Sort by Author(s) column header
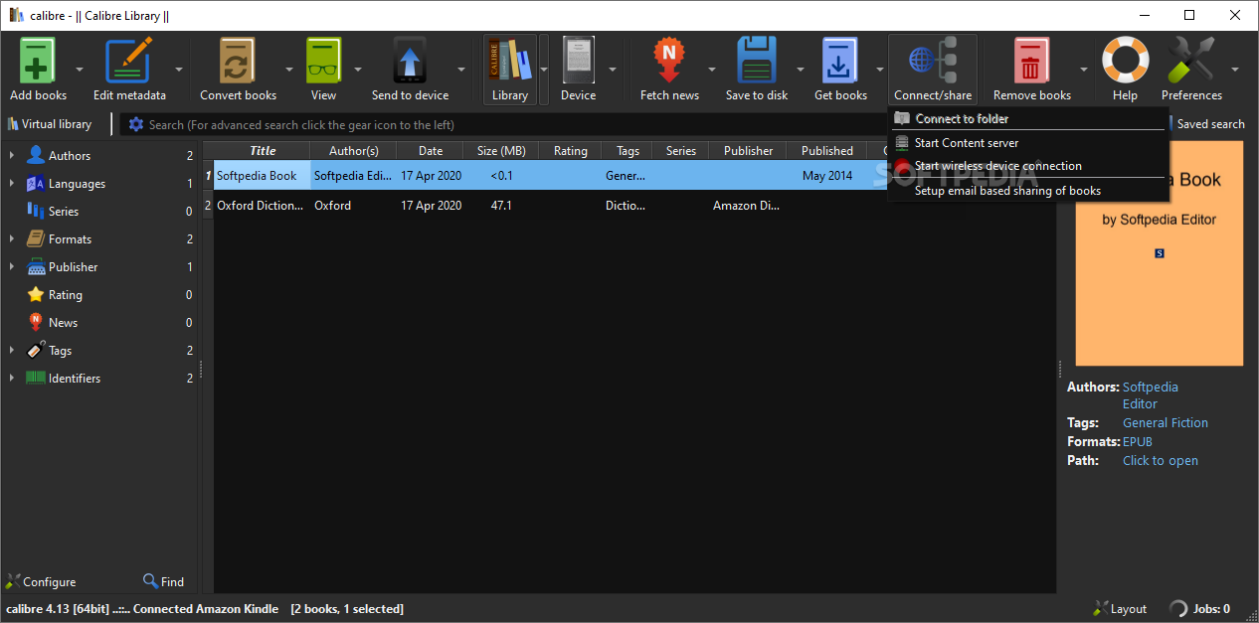 click(353, 151)
